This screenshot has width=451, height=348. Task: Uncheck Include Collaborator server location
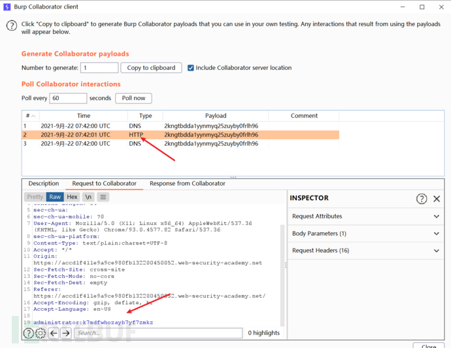[x=191, y=67]
